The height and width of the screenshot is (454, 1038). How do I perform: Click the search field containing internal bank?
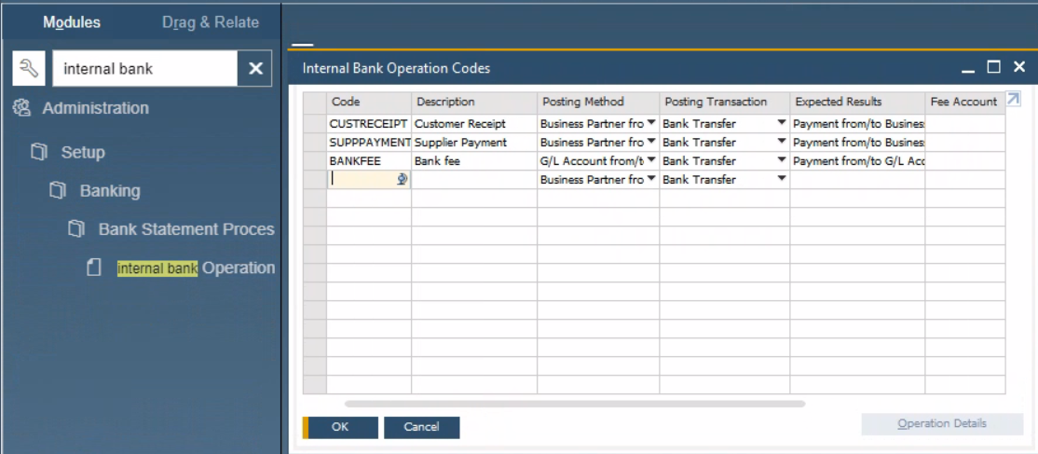[x=145, y=68]
